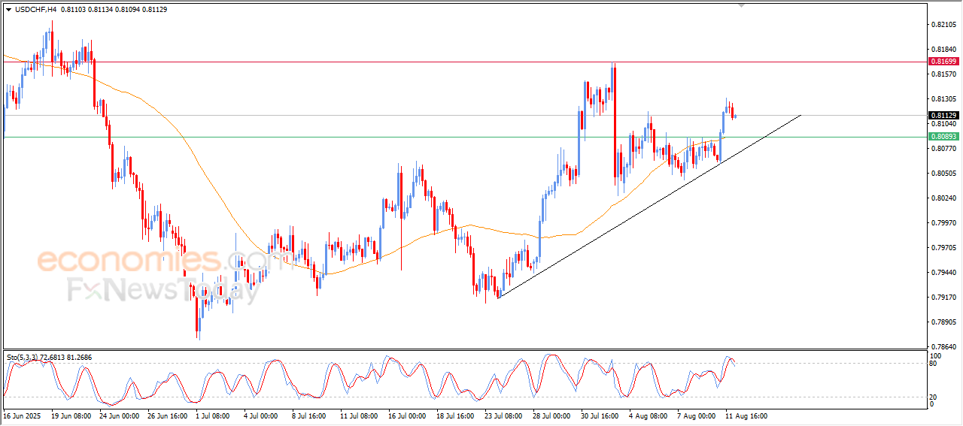Click the 0.81840 price axis value

(x=943, y=50)
